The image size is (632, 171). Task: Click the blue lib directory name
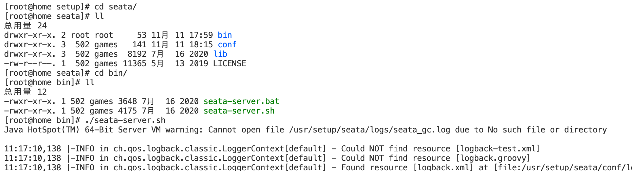click(220, 54)
